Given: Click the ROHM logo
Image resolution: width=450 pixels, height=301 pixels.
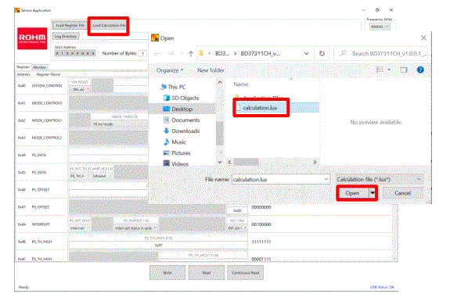Looking at the screenshot, I should 32,39.
